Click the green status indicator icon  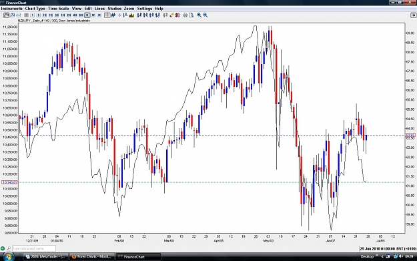click(3, 248)
